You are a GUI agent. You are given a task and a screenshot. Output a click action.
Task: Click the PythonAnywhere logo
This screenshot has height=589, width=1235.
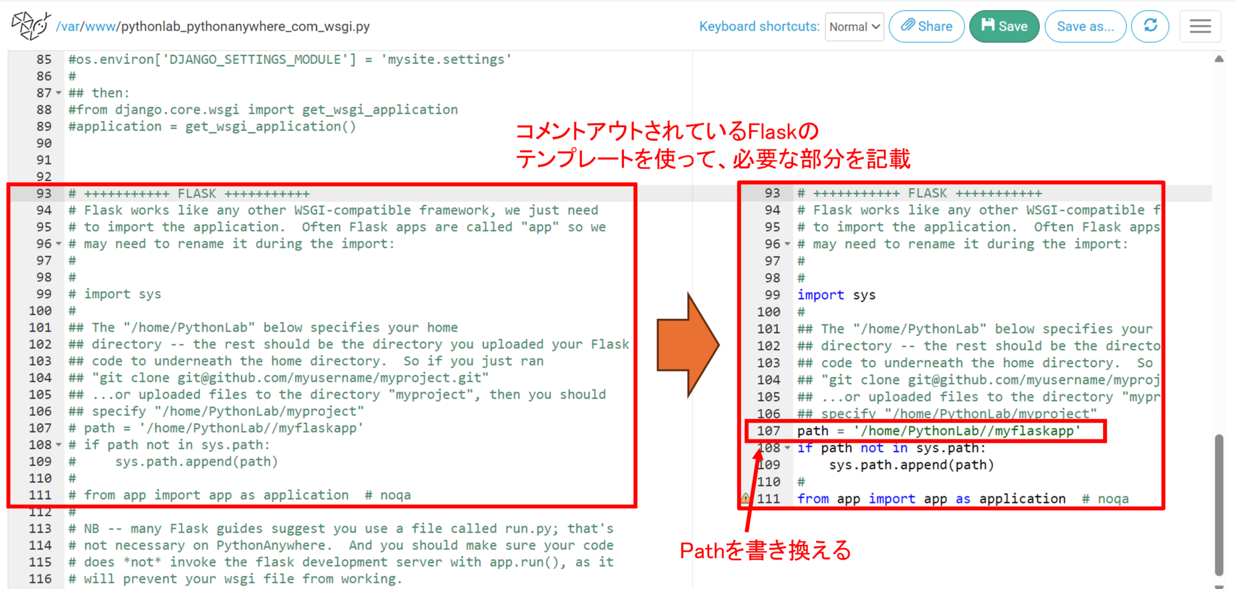[x=31, y=25]
